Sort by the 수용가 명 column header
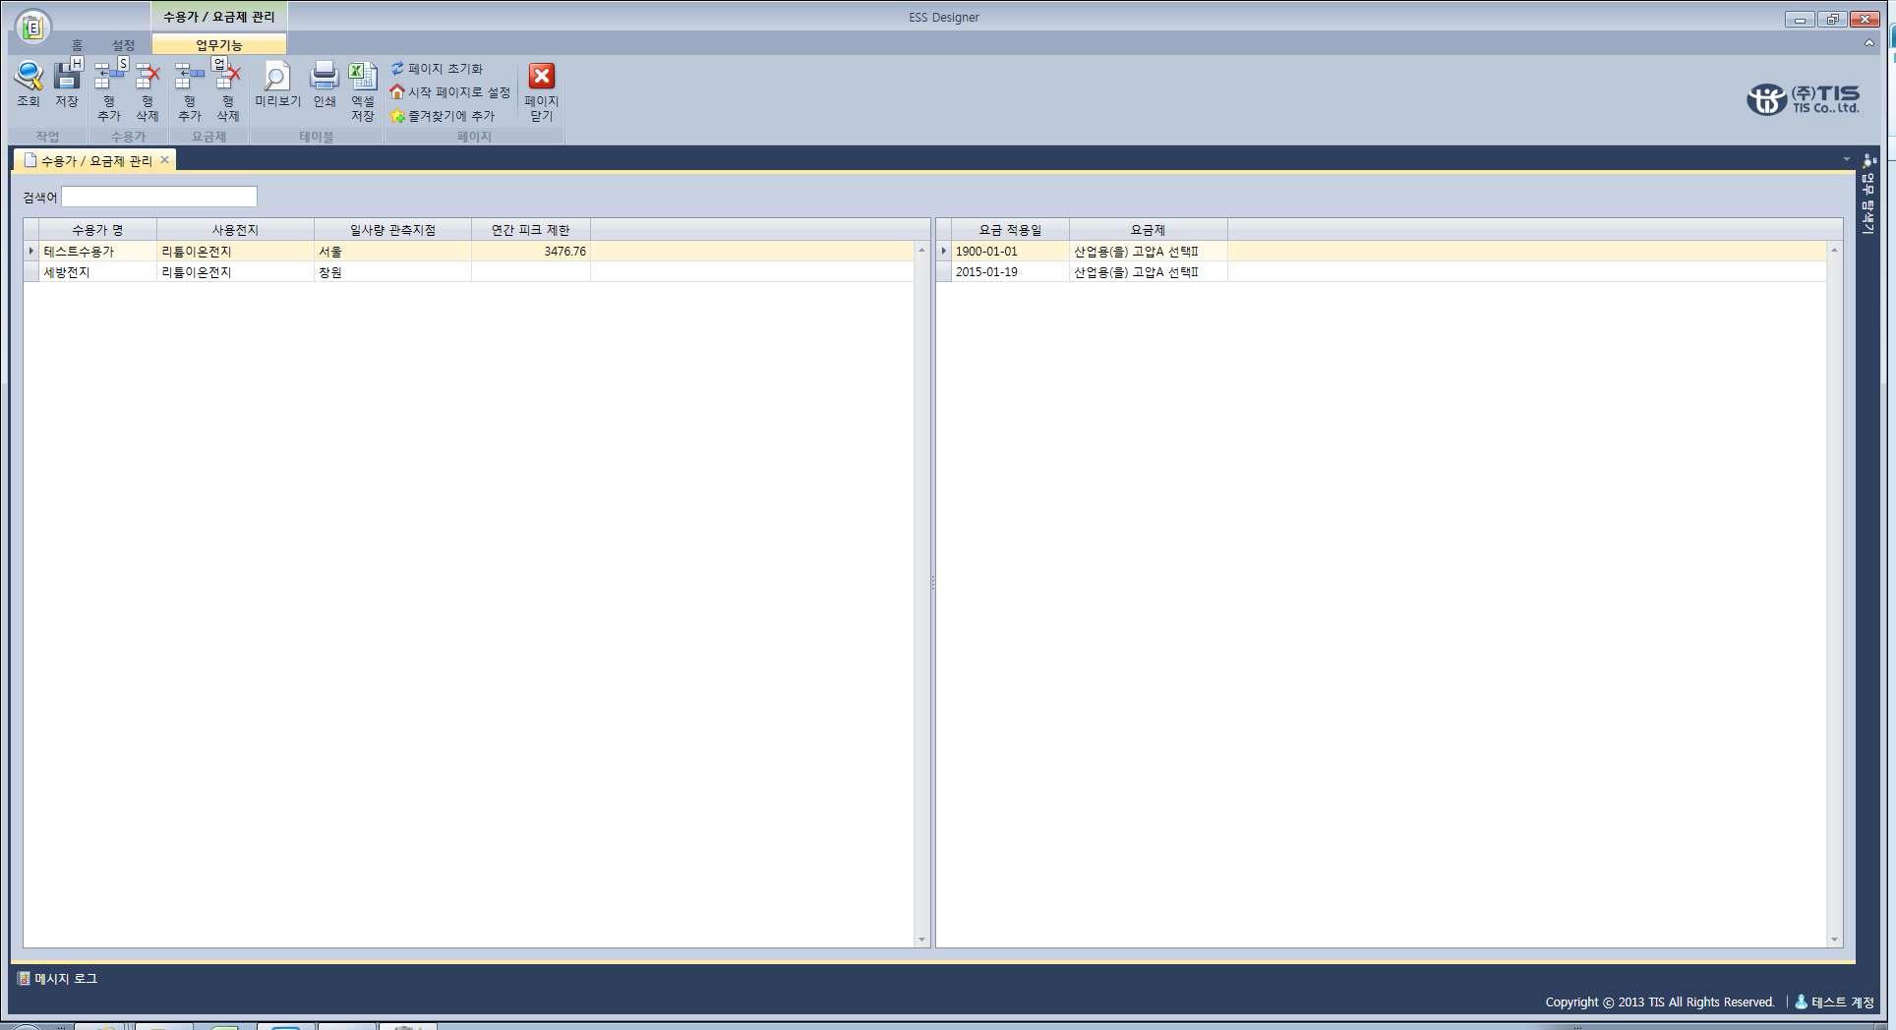The width and height of the screenshot is (1896, 1030). [x=97, y=230]
